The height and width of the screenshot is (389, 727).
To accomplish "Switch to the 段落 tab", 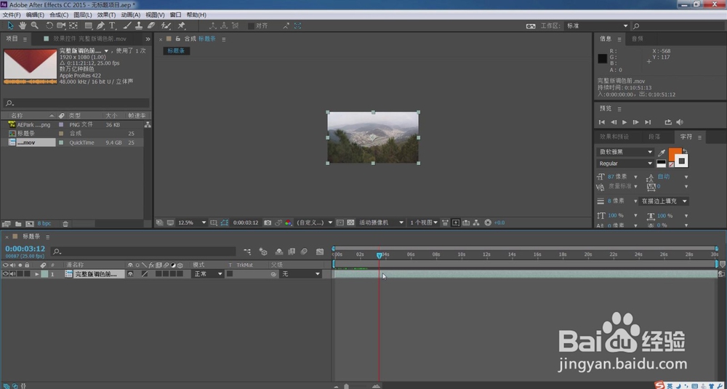I will click(x=655, y=137).
